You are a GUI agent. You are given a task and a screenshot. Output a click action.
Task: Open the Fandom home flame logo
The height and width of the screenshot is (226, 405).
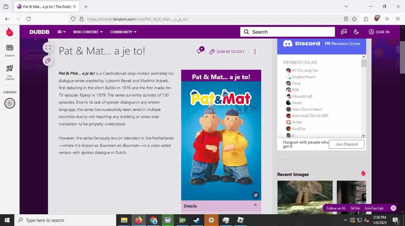pyautogui.click(x=10, y=32)
